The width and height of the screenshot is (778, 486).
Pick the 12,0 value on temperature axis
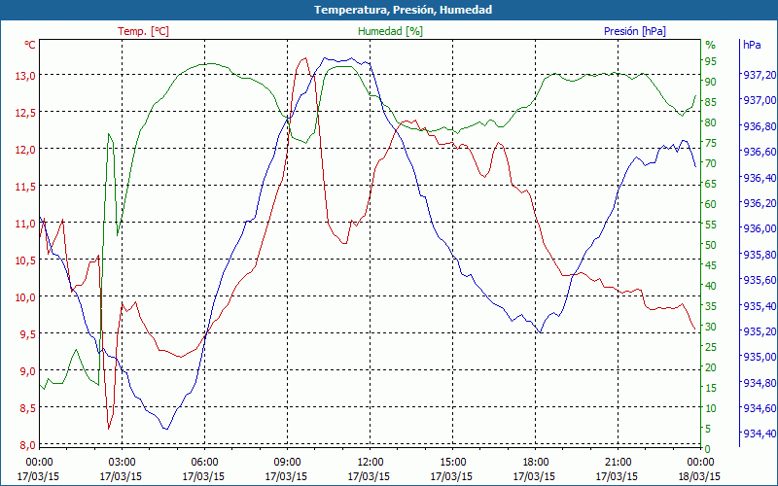click(x=27, y=150)
